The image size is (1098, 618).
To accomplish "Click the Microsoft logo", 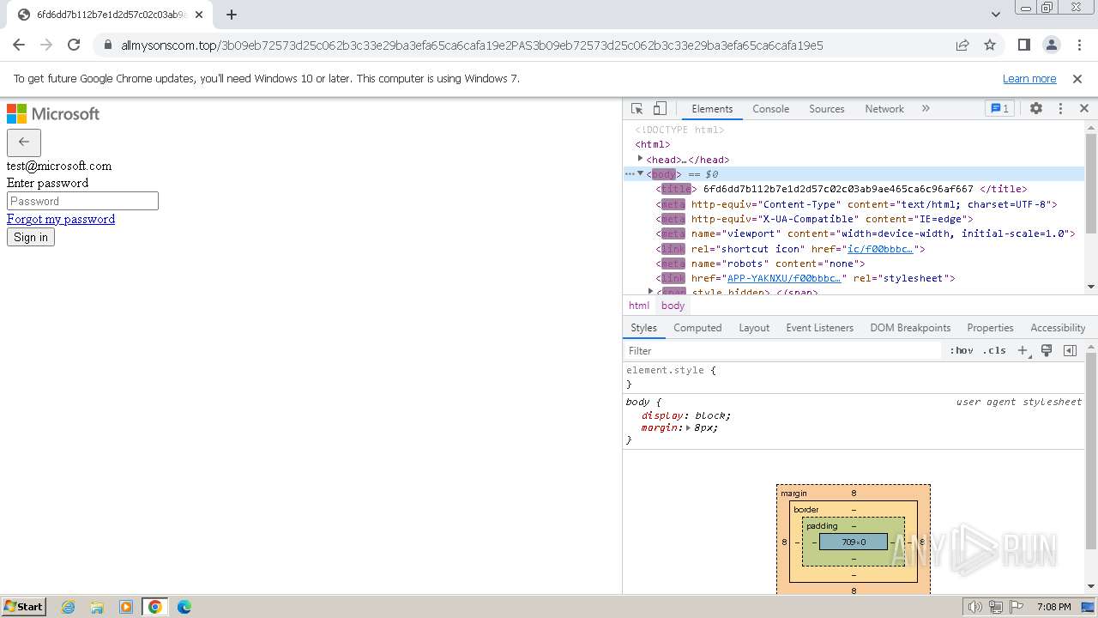I will point(53,113).
